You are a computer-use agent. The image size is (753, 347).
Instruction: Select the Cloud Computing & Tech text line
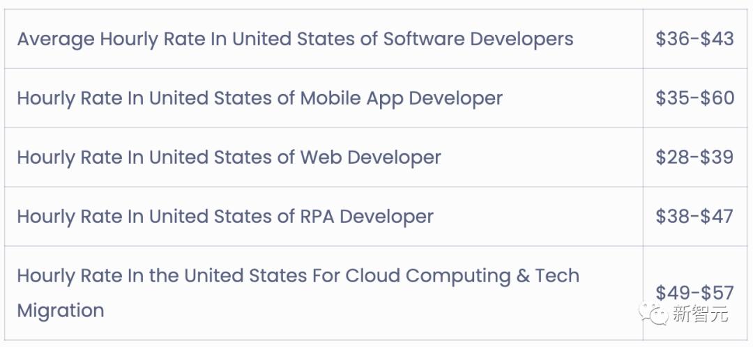tap(298, 276)
